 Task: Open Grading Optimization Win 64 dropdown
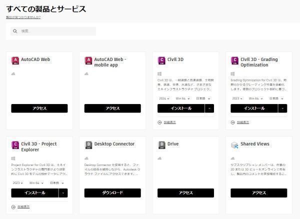point(256,98)
